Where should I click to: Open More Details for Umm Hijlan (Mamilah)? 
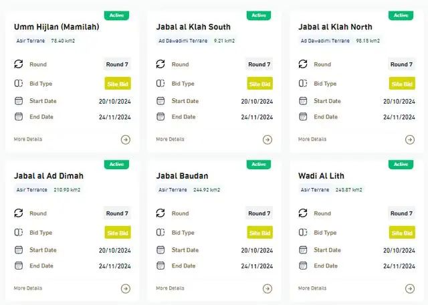(x=28, y=139)
